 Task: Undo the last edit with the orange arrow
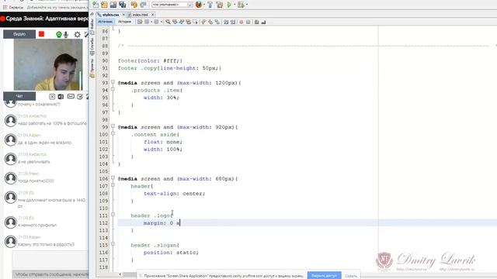134,5
